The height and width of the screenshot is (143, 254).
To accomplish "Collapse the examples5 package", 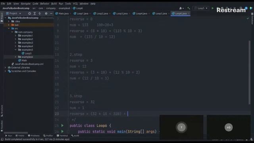I will (15, 50).
